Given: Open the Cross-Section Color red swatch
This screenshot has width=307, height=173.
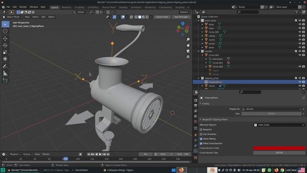Looking at the screenshot, I should pyautogui.click(x=279, y=148).
